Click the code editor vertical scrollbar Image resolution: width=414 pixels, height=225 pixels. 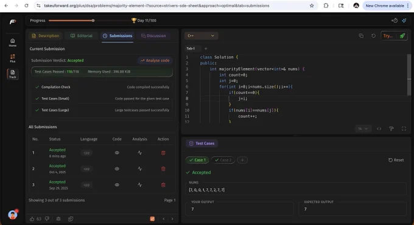tap(409, 75)
